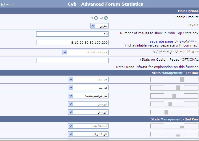Open the أكثر المشاركين dropdown
199x141 pixels.
point(71,134)
